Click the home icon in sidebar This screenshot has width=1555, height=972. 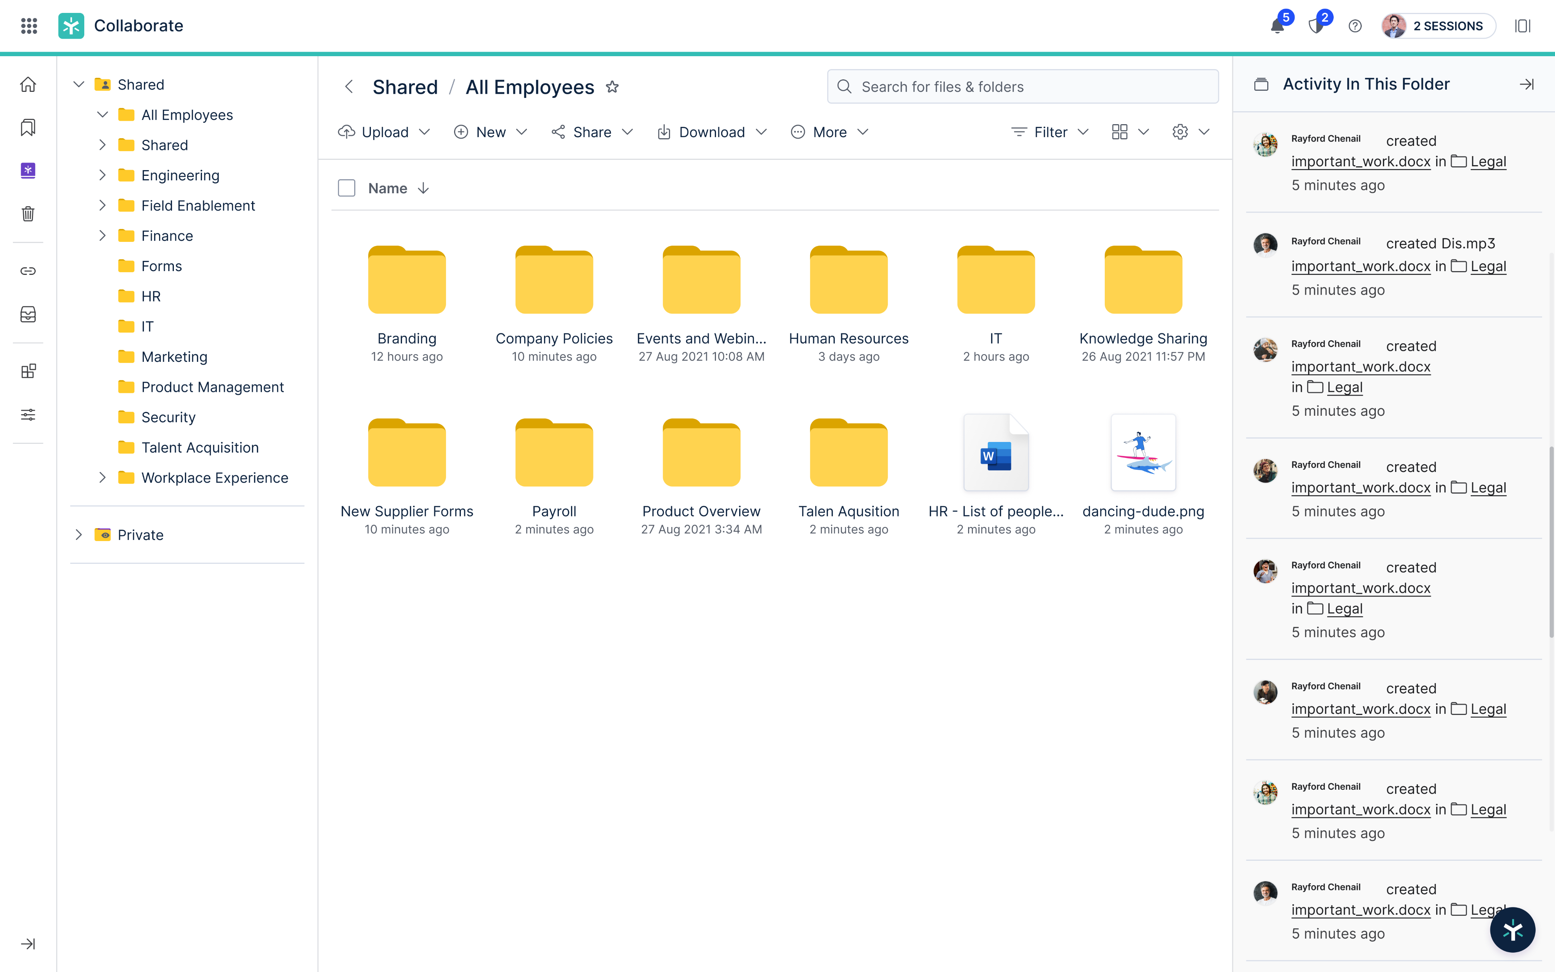click(x=28, y=84)
